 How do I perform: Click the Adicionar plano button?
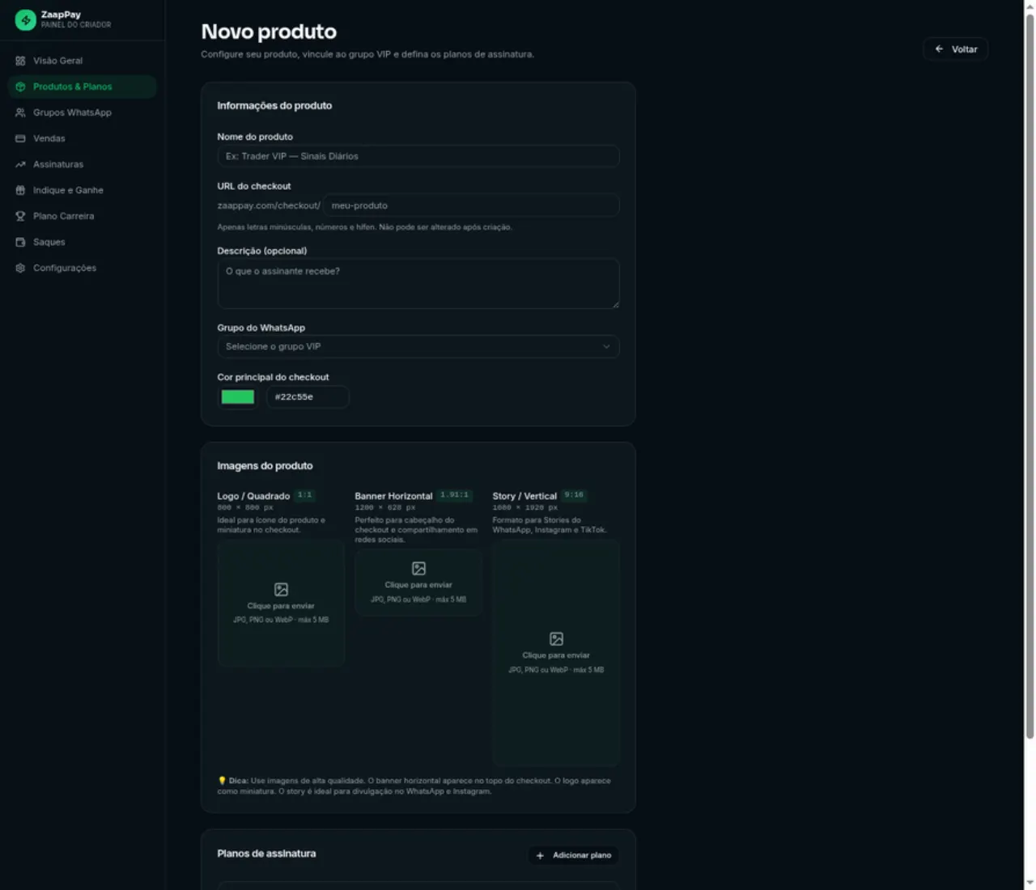(574, 855)
